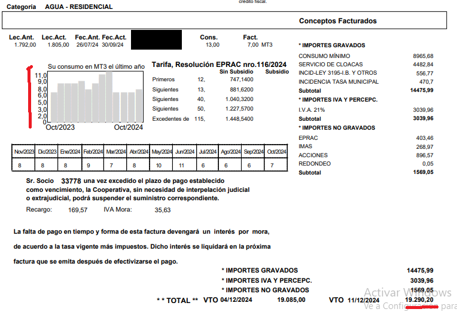The width and height of the screenshot is (457, 315).
Task: Click the IVA Mora amount 35,63
Action: (163, 210)
